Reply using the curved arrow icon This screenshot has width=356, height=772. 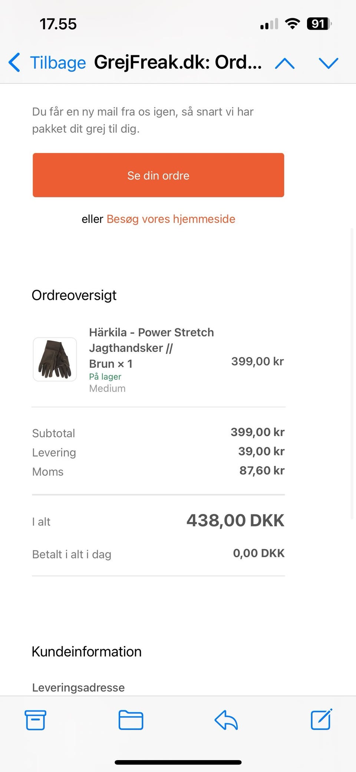click(226, 720)
